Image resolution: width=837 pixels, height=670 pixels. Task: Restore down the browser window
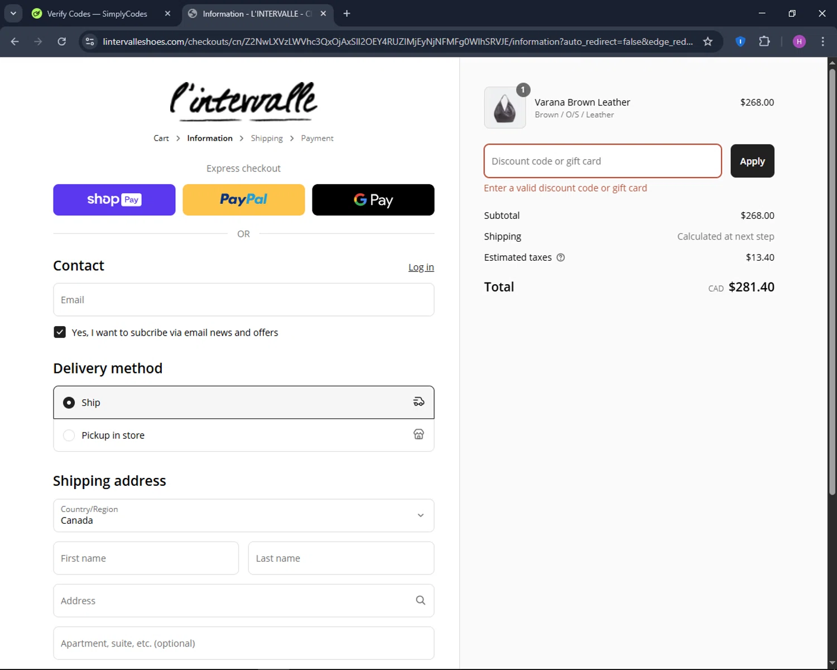click(792, 13)
